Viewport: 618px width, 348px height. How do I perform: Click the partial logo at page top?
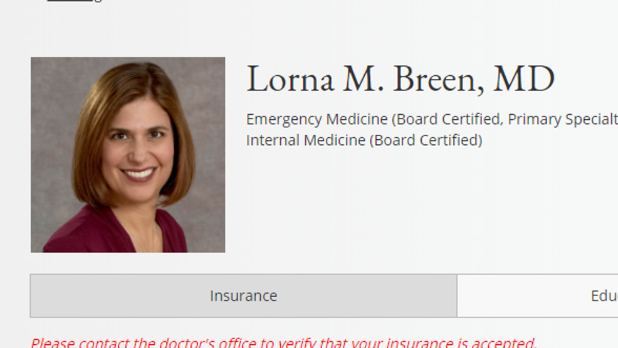[x=75, y=1]
